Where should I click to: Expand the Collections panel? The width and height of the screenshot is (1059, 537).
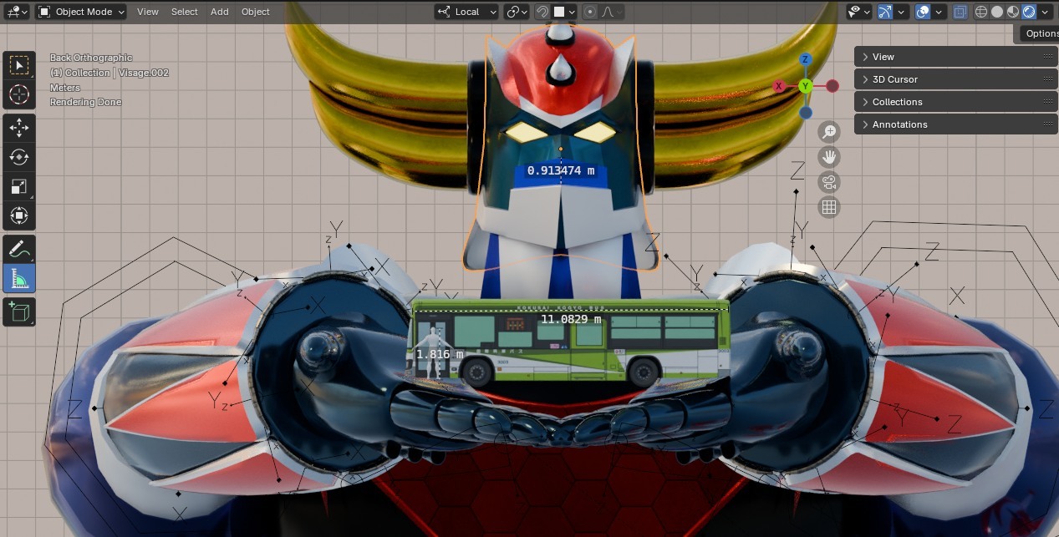pos(955,102)
